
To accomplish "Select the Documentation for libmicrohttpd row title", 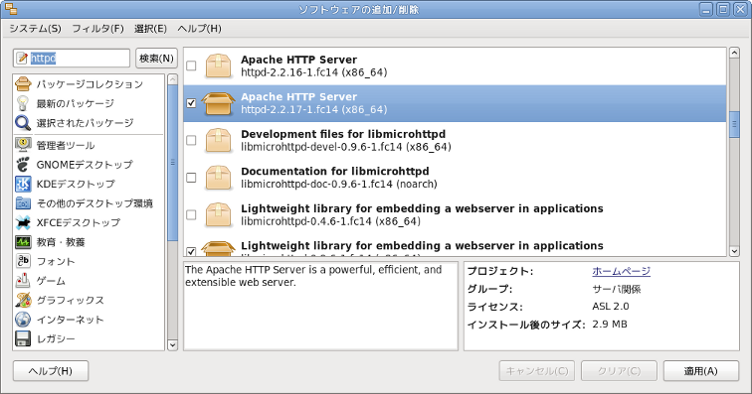I will tap(335, 172).
